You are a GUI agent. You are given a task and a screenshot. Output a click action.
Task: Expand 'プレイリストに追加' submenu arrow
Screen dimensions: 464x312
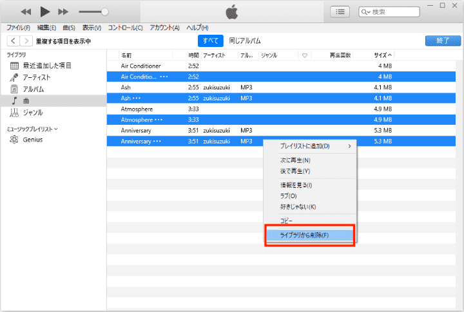(x=350, y=146)
